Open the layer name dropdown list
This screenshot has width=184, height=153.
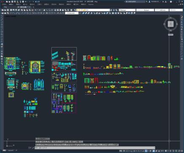93,10
